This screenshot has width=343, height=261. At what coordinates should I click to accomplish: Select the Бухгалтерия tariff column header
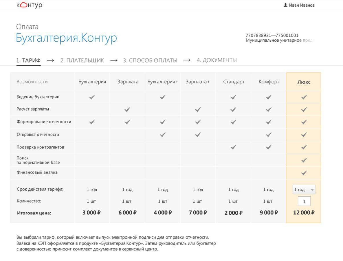[92, 82]
